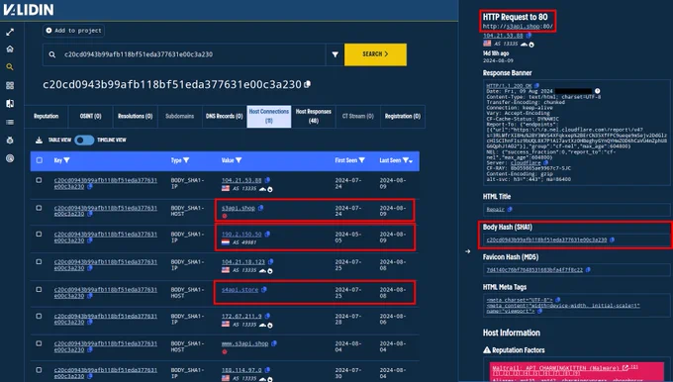Open the list icon in sidebar
The height and width of the screenshot is (382, 673).
tap(10, 123)
